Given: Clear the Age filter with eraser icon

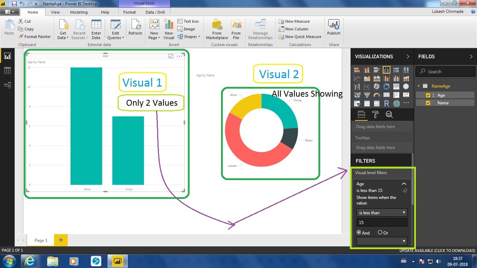Looking at the screenshot, I should (405, 191).
